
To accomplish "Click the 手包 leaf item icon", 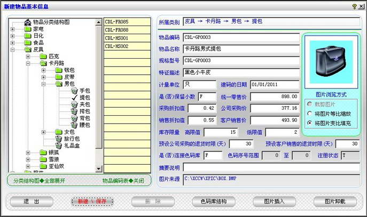I will pos(74,91).
